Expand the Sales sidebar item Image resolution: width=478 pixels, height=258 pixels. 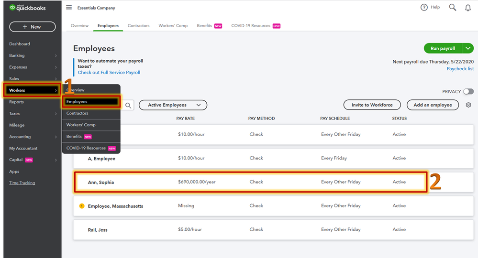(x=33, y=79)
